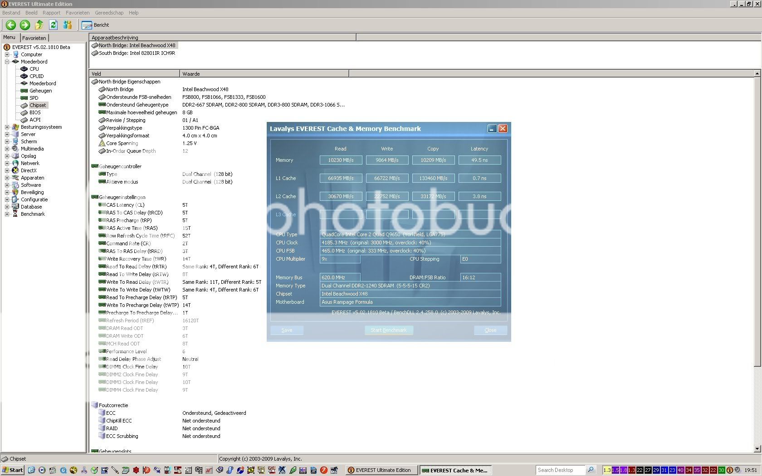Click the Search Desktop magnifier icon
Viewport: 762px width, 476px height.
click(x=591, y=470)
